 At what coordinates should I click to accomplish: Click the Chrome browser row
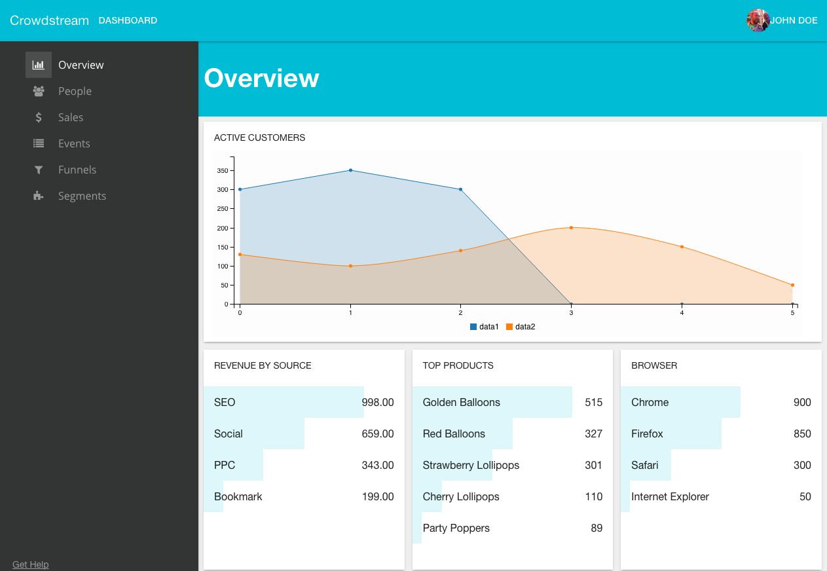(x=720, y=402)
